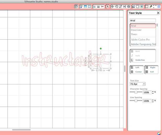
Task: Open the Modify window circular icon
Action: (x=129, y=7)
